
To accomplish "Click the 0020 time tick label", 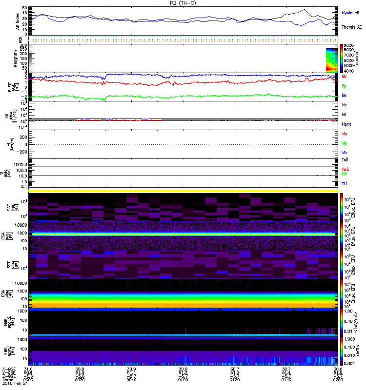I will click(80, 380).
